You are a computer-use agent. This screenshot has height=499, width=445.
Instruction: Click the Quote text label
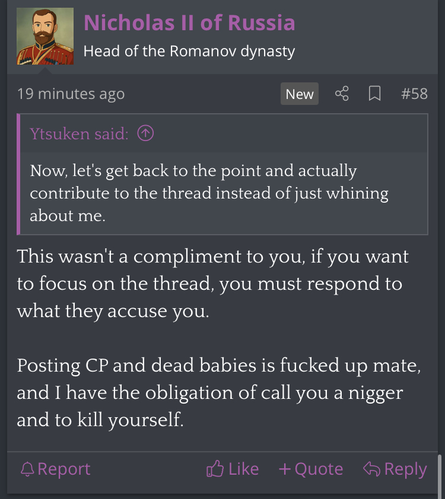319,469
